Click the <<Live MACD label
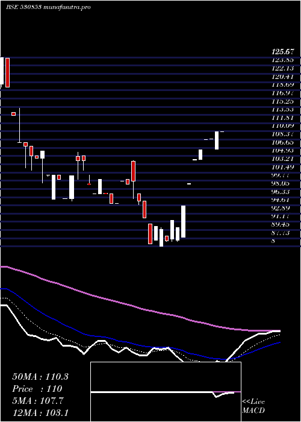 (x=253, y=406)
